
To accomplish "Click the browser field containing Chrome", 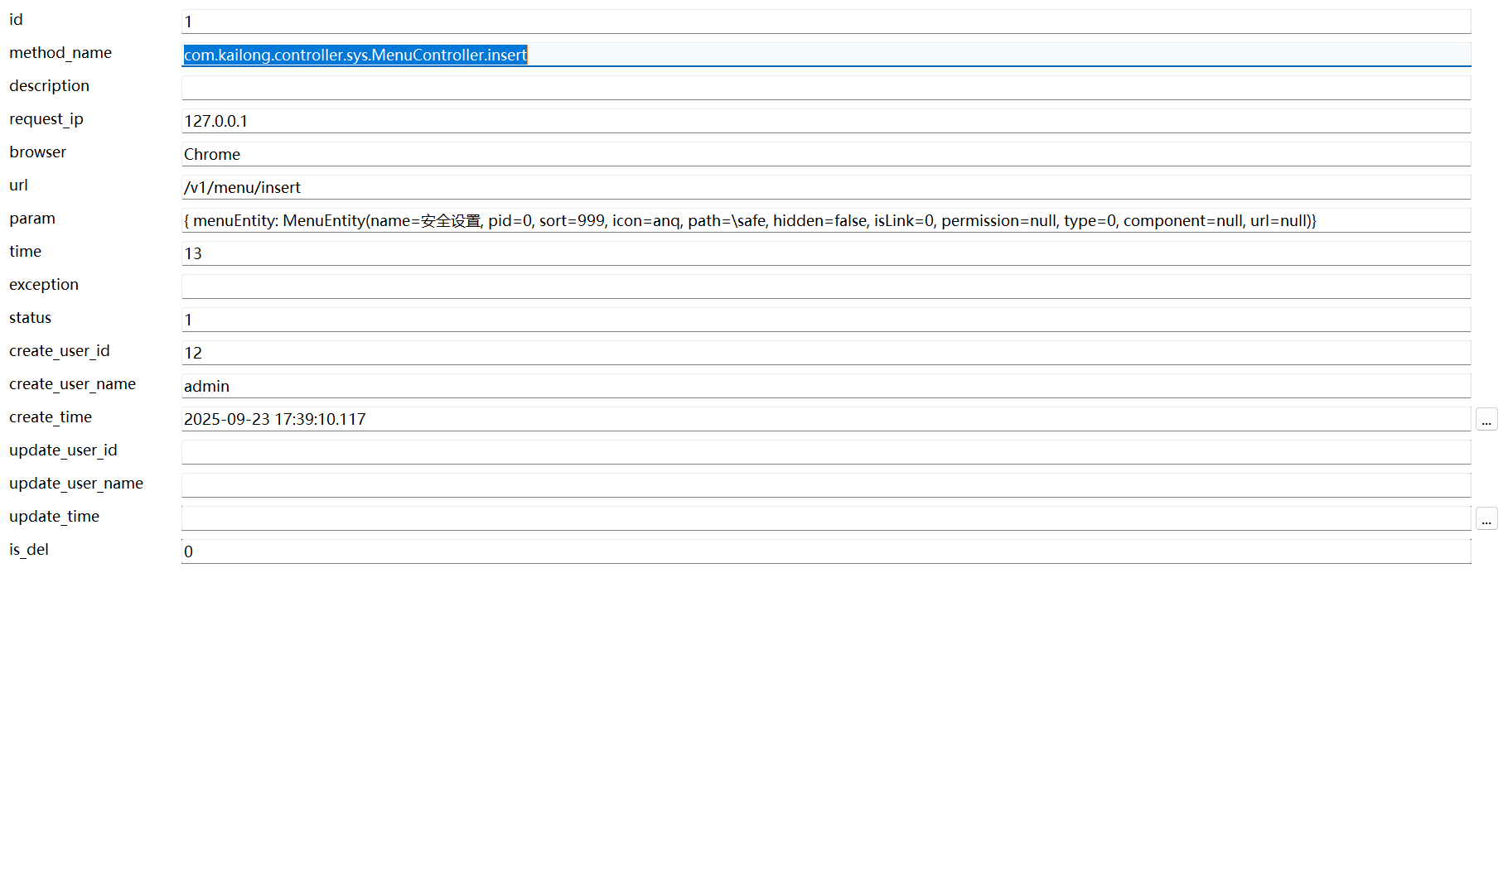I will click(825, 154).
